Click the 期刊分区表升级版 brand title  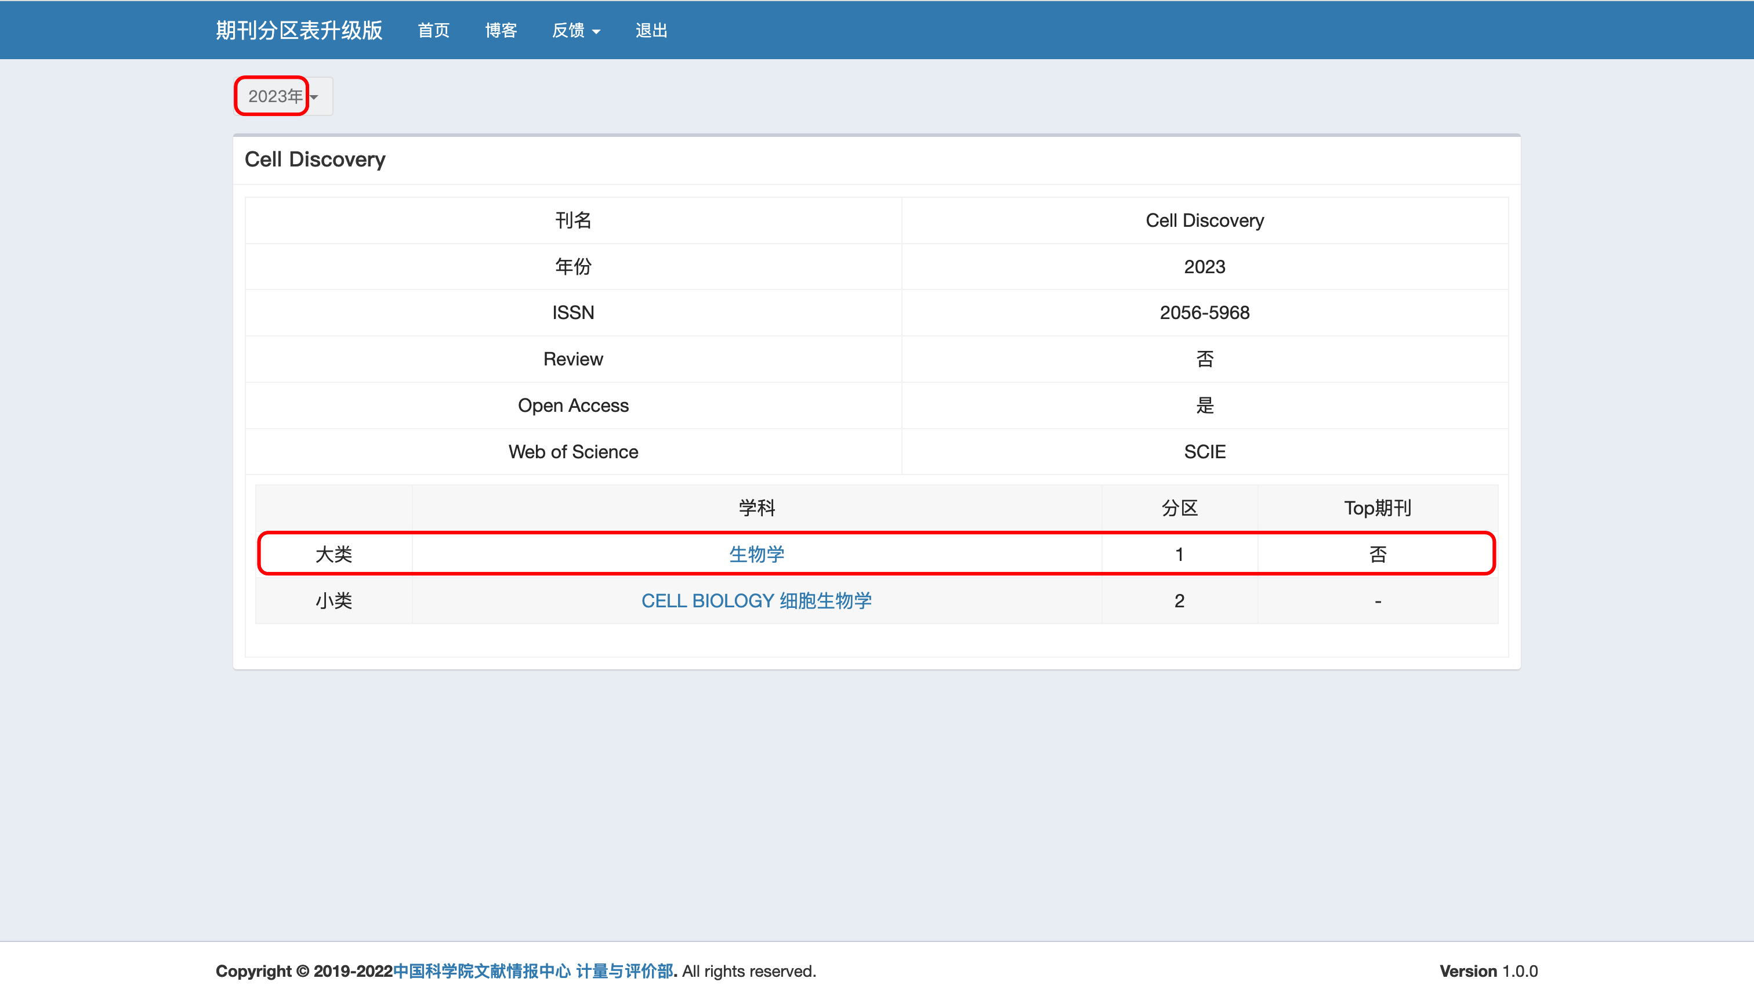(299, 30)
